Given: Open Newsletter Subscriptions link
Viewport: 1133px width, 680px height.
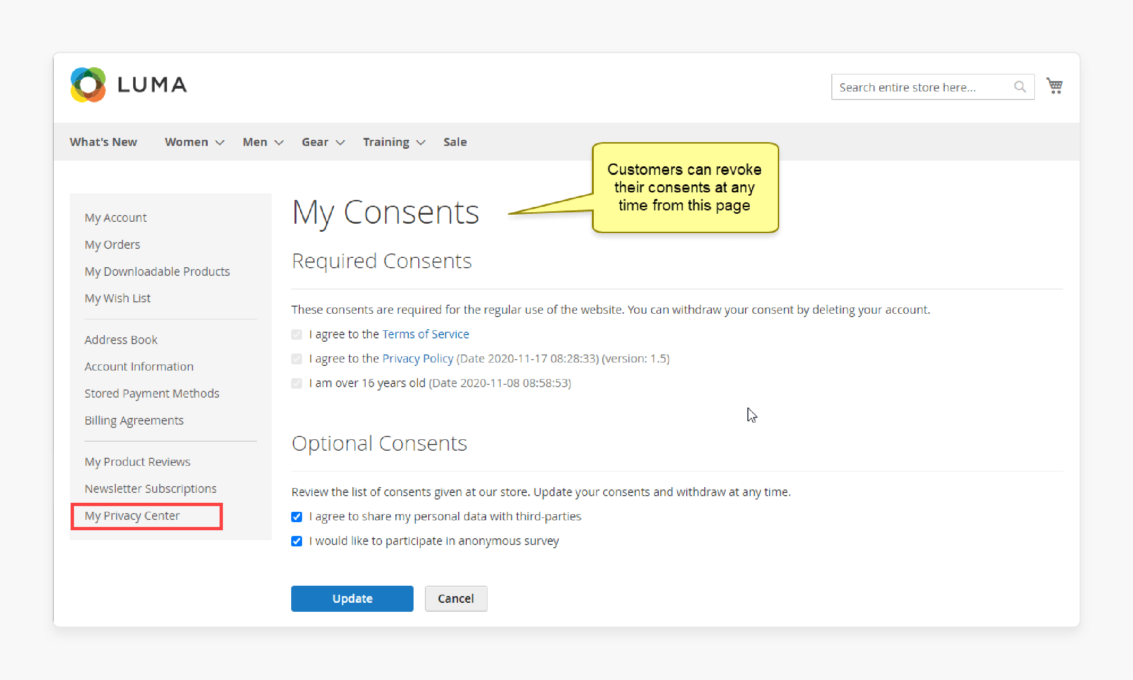Looking at the screenshot, I should [150, 489].
